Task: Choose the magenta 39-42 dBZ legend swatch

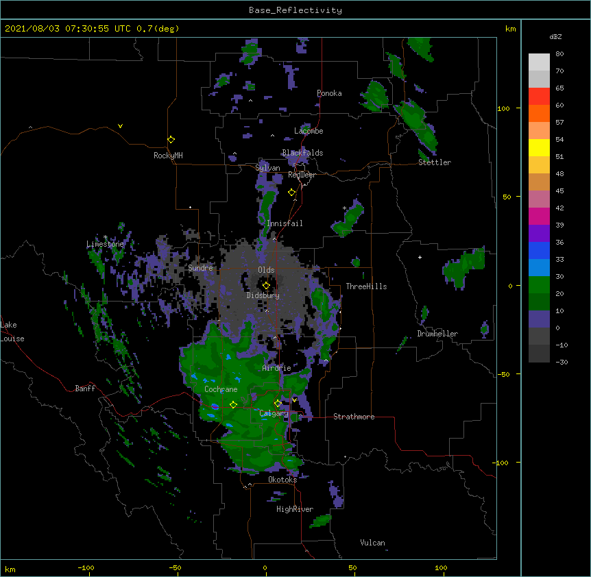Action: 539,216
